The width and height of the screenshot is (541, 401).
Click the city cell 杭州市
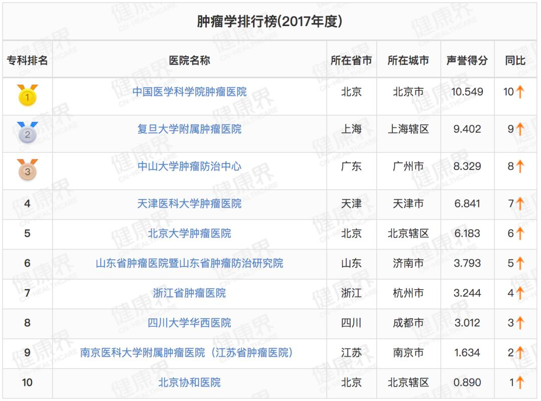tap(409, 293)
